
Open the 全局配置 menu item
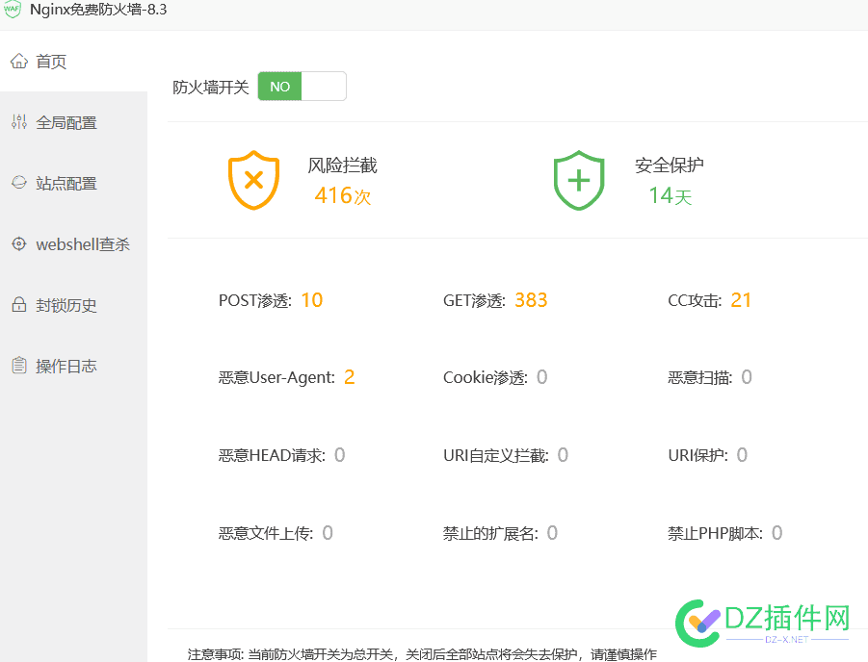(73, 122)
